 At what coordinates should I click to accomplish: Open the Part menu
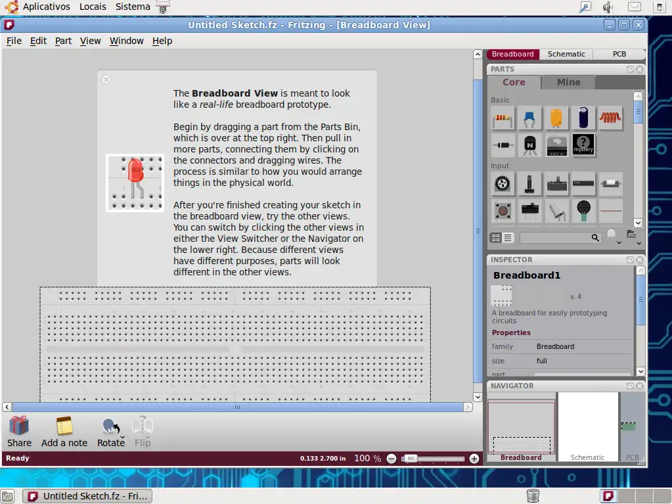63,41
